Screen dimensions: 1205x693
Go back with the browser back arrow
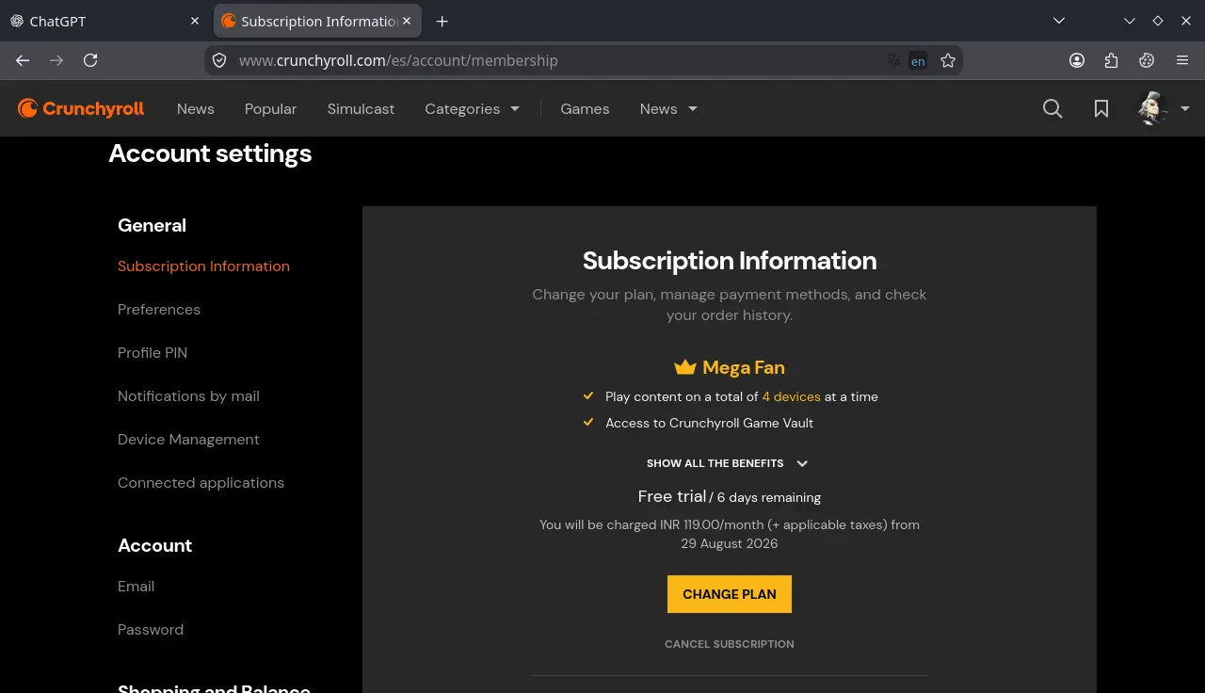click(x=23, y=60)
